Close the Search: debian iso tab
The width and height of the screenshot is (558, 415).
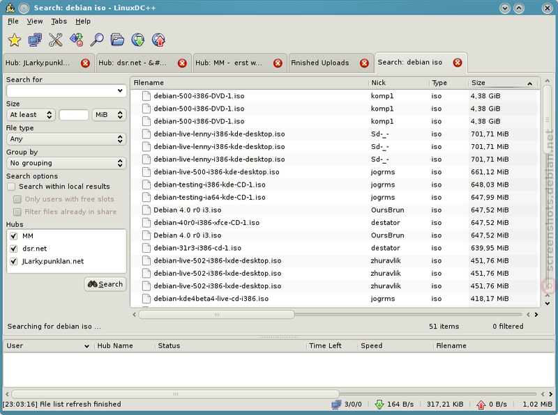(x=458, y=63)
